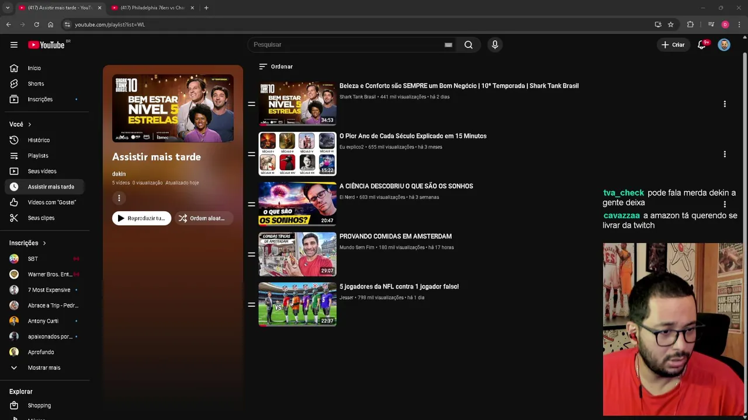
Task: Activate voice search microphone
Action: (x=495, y=45)
